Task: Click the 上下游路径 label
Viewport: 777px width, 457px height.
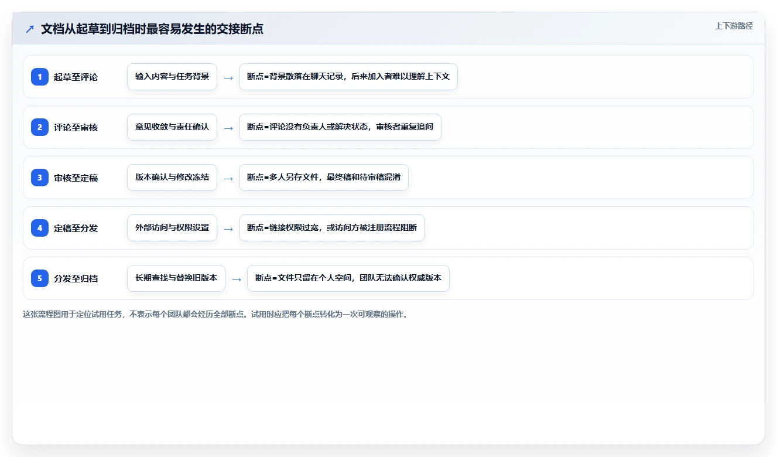Action: coord(734,26)
